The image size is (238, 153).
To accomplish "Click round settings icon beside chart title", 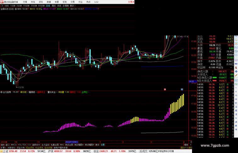I will point(16,9).
